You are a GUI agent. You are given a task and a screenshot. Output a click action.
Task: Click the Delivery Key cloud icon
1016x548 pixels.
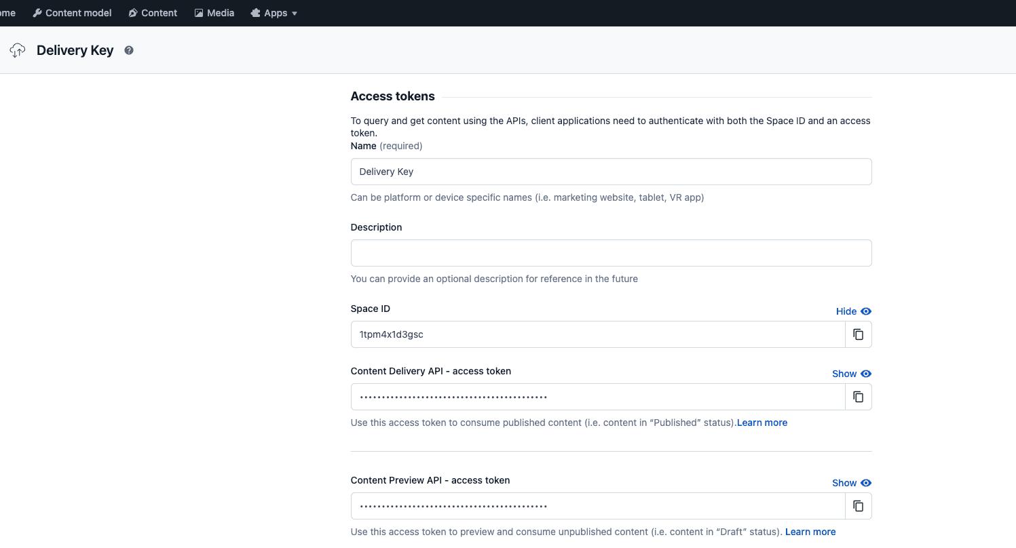point(17,50)
